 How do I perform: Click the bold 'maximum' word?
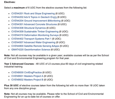coord(19,8)
